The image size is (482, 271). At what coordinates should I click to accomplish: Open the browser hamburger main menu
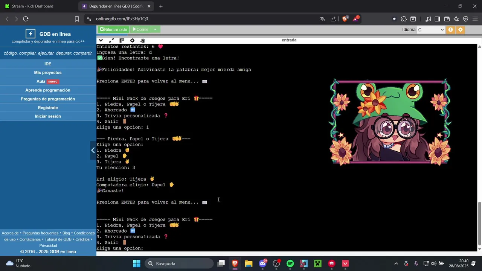pos(475,19)
